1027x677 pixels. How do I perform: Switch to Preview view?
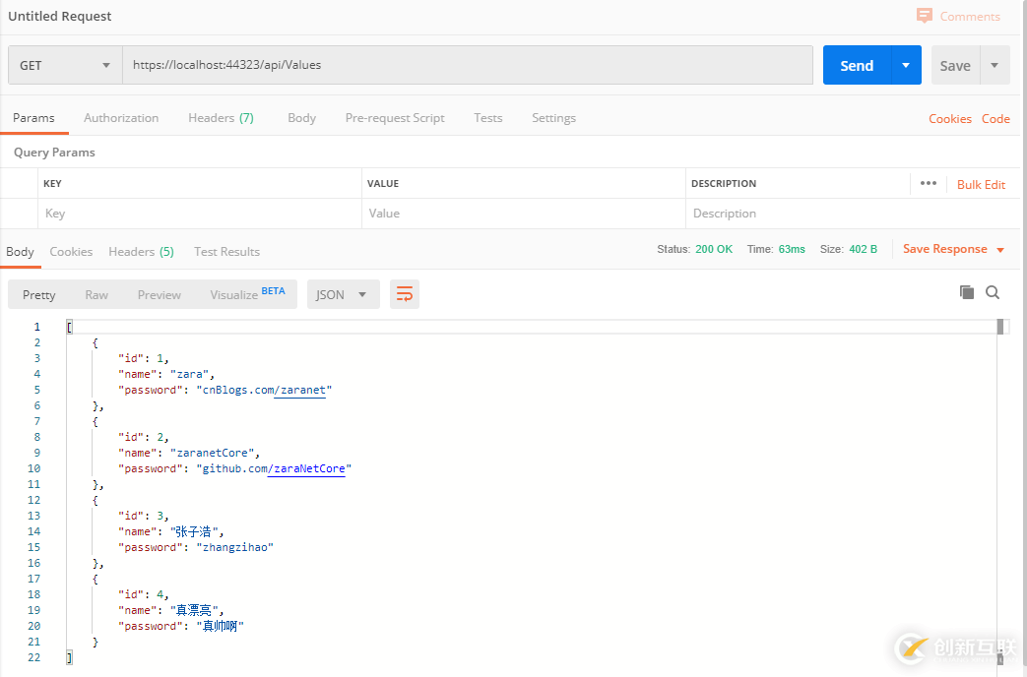pos(160,294)
